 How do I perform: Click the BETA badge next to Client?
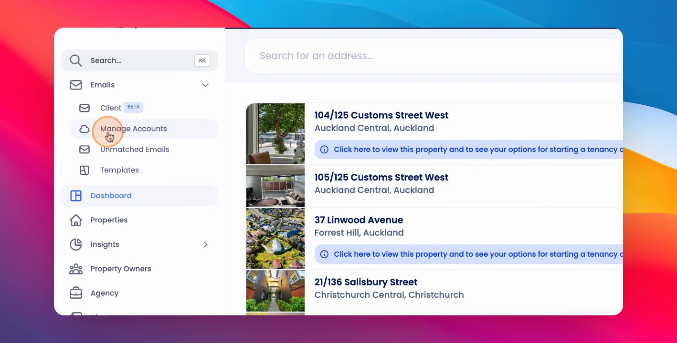pyautogui.click(x=134, y=107)
